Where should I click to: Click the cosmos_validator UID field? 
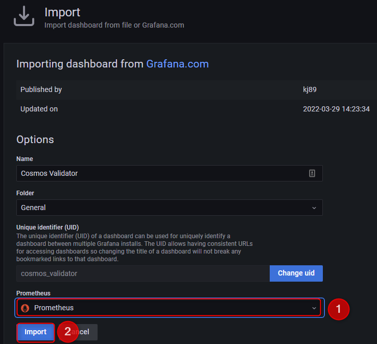(x=143, y=273)
